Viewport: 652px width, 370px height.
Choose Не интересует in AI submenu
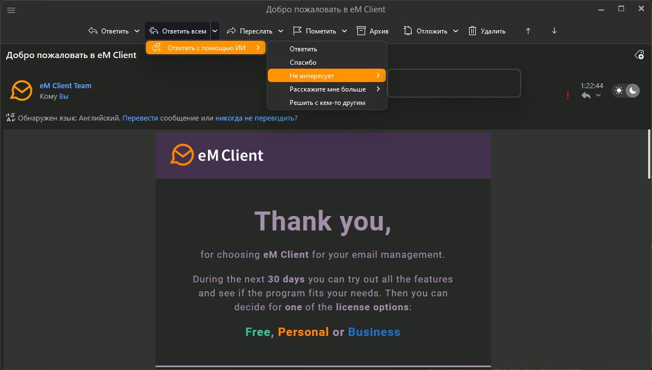point(327,75)
